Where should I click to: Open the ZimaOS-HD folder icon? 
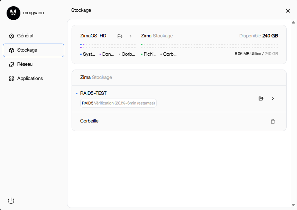[120, 36]
